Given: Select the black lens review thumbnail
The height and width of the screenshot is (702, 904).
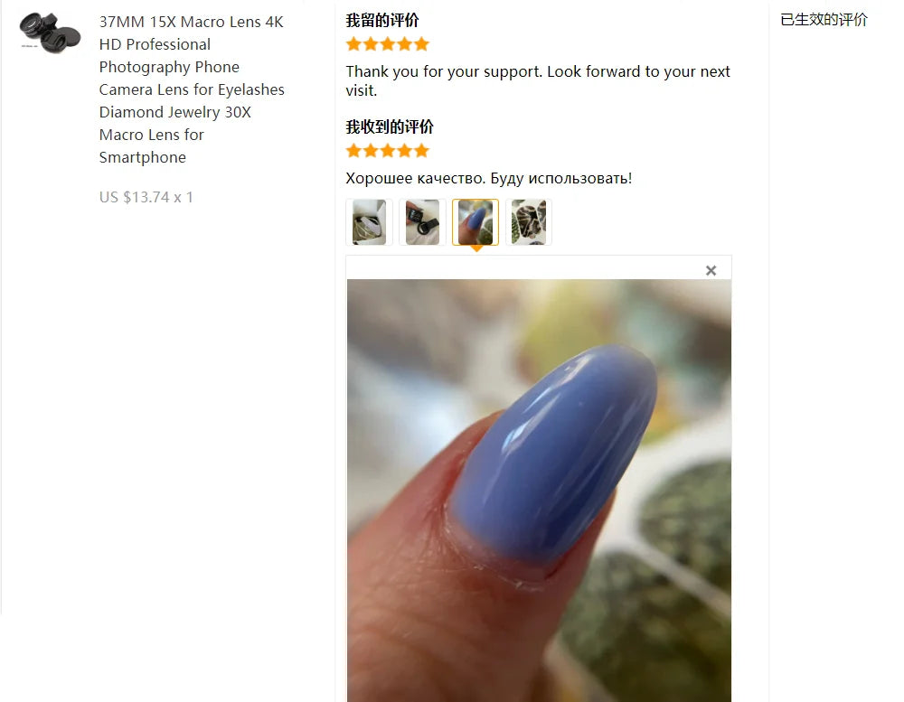Looking at the screenshot, I should pos(422,222).
